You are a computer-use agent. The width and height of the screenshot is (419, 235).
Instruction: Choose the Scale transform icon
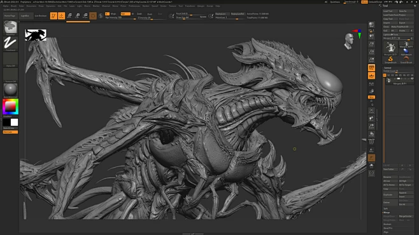77,16
